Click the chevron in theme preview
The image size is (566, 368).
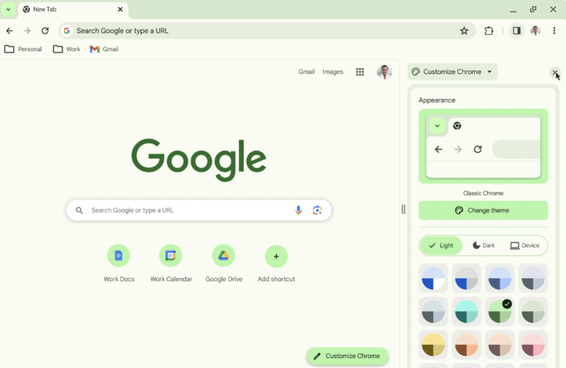point(437,126)
